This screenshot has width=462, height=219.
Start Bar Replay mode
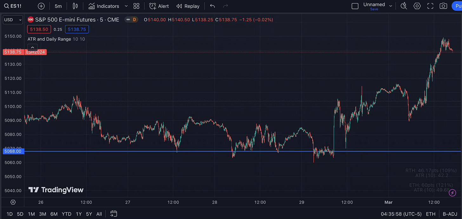pyautogui.click(x=188, y=6)
